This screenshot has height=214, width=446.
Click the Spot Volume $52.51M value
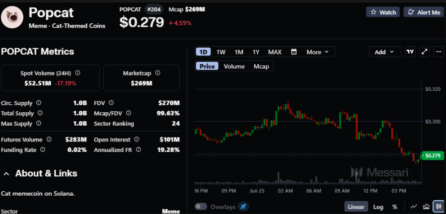click(38, 83)
